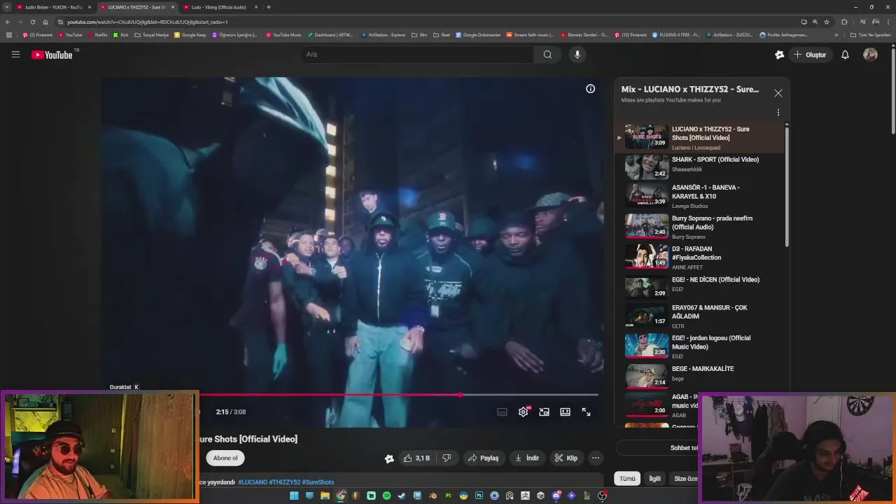Image resolution: width=896 pixels, height=504 pixels.
Task: Open the Chrome extensions puzzle icon
Action: coord(844,22)
